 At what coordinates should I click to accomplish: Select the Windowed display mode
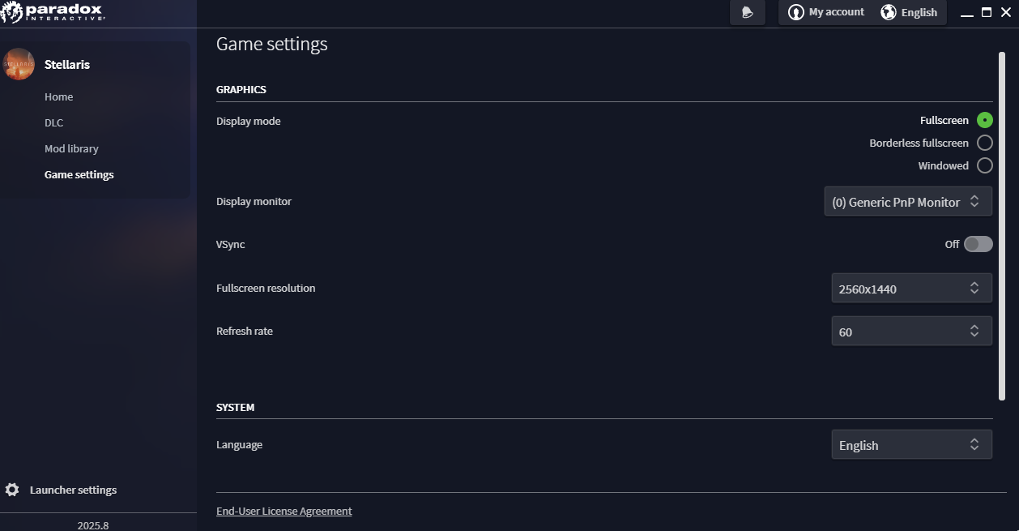point(984,165)
